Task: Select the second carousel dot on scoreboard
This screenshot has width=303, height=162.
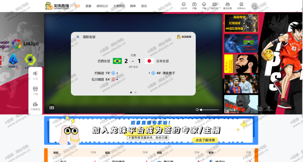Action: click(135, 92)
